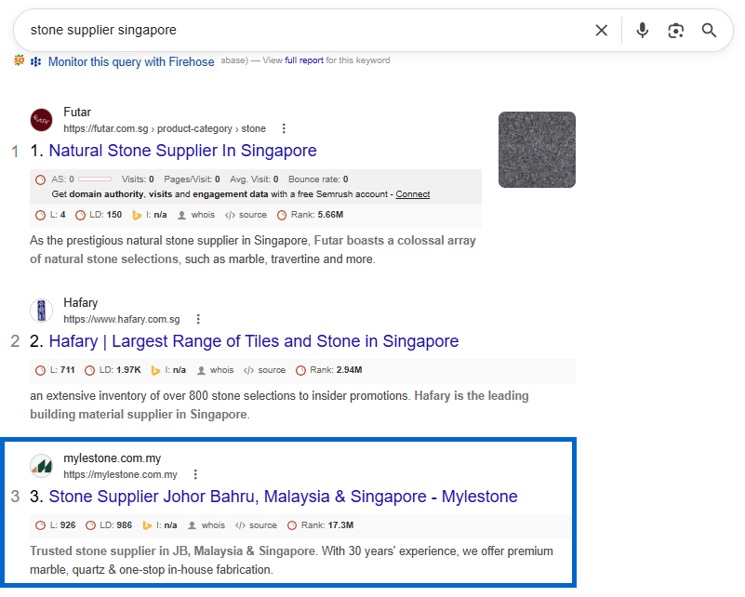Click L: 926 metric for mylestone
This screenshot has height=597, width=745.
(x=62, y=525)
